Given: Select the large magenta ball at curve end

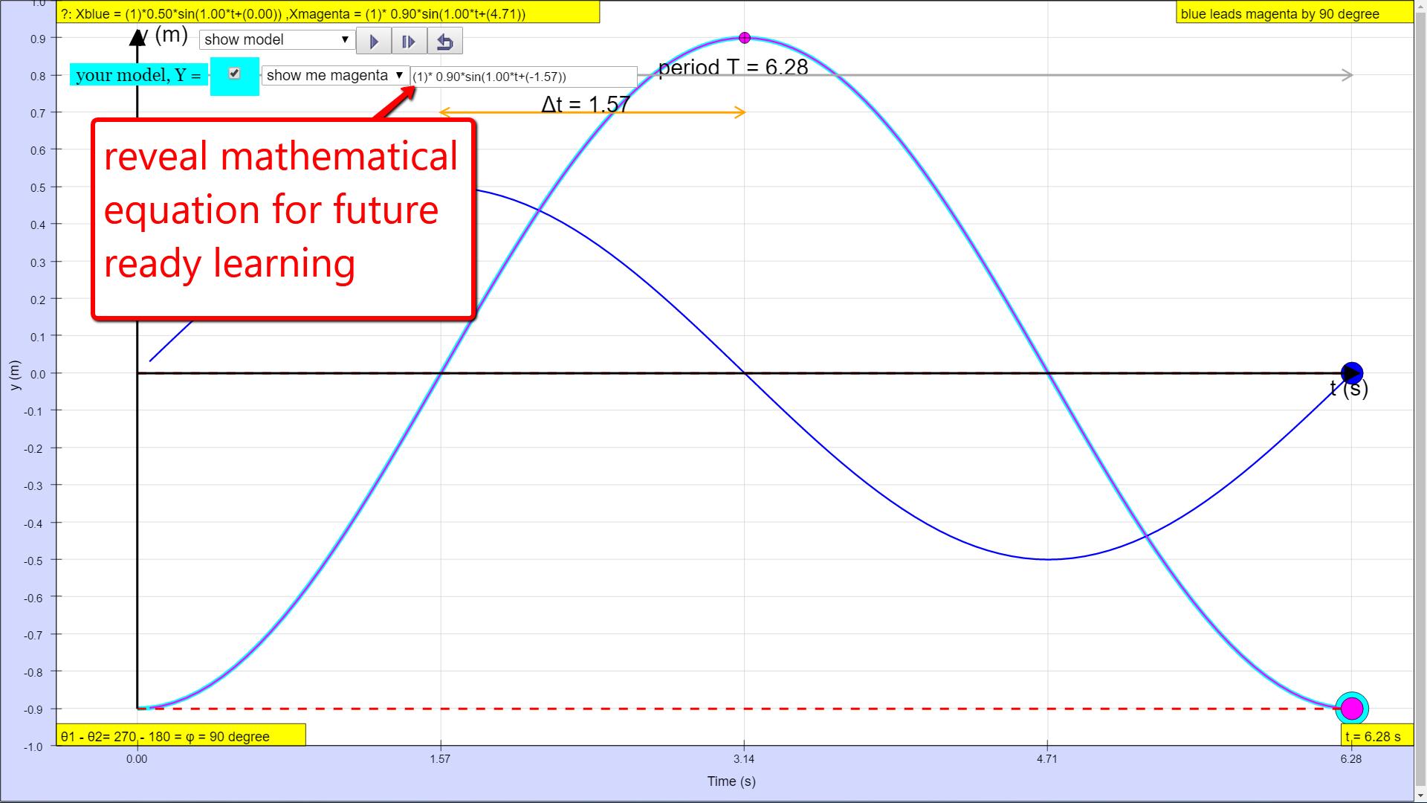Looking at the screenshot, I should (x=1351, y=709).
